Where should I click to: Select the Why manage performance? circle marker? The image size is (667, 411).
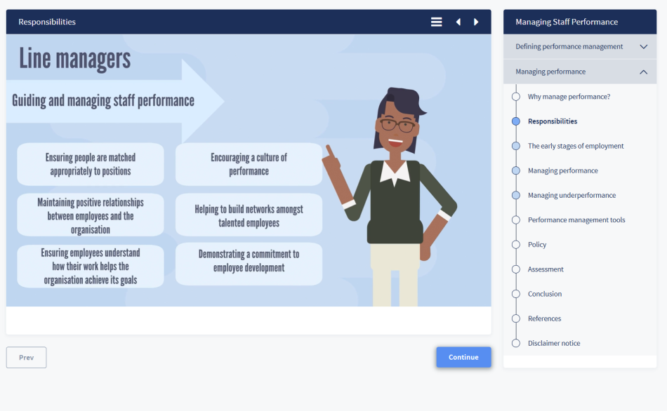[x=516, y=97]
